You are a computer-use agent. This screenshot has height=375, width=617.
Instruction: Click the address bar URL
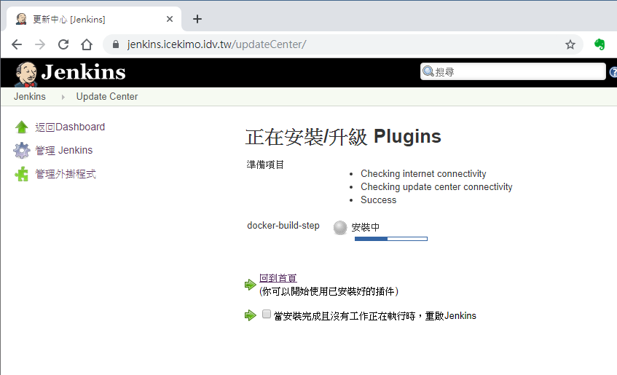[x=216, y=44]
